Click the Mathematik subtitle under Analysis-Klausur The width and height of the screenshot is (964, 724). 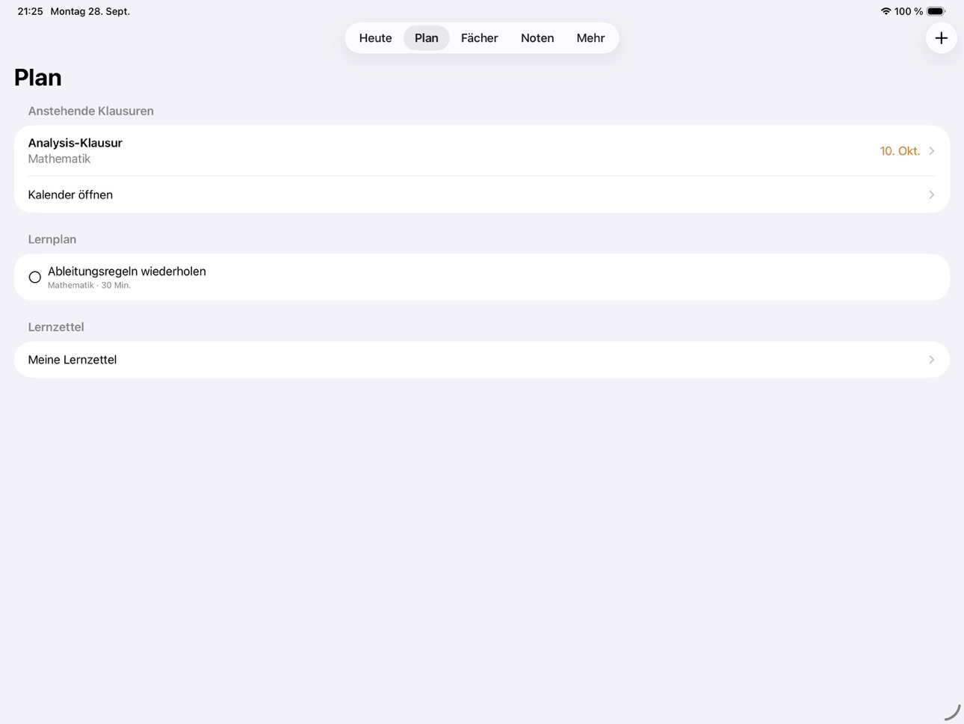[x=59, y=159]
